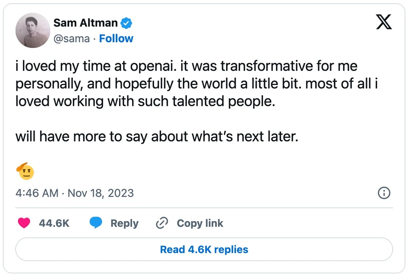Click the @sama username handle
This screenshot has height=278, width=409.
[72, 38]
